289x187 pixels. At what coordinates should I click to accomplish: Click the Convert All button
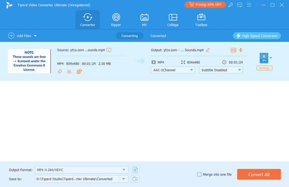point(259,174)
